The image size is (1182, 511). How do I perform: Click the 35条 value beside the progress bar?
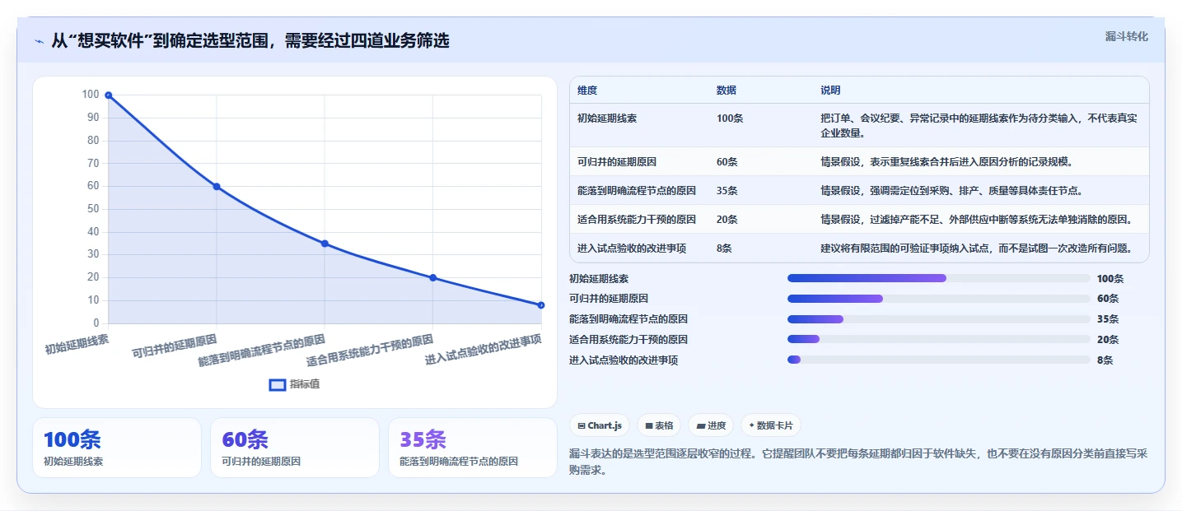[1108, 319]
